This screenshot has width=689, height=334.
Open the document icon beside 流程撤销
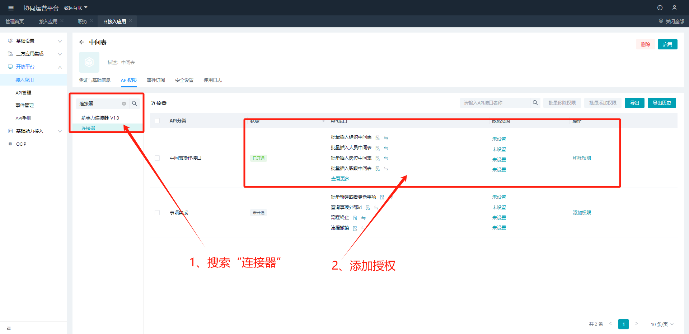click(x=355, y=228)
